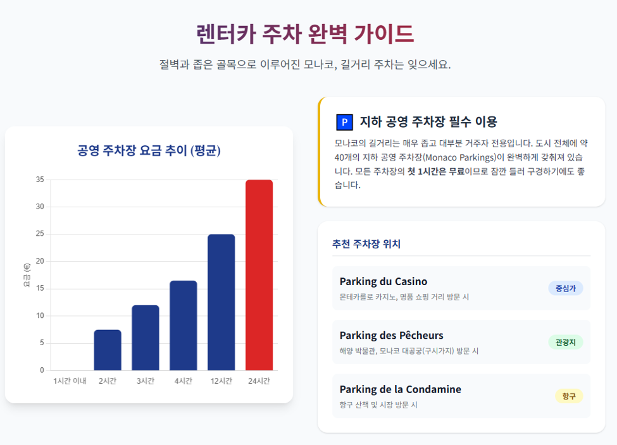
Task: Click the 관광지 green badge
Action: [566, 342]
